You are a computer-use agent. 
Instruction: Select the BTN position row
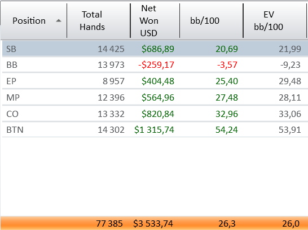155,129
